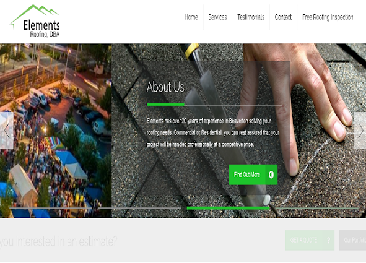Navigate to the Contact page
Screen dimensions: 366x263
coord(283,17)
